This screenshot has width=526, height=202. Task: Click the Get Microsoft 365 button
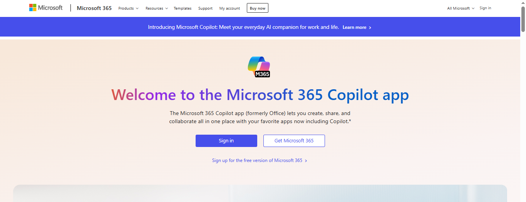(x=294, y=141)
